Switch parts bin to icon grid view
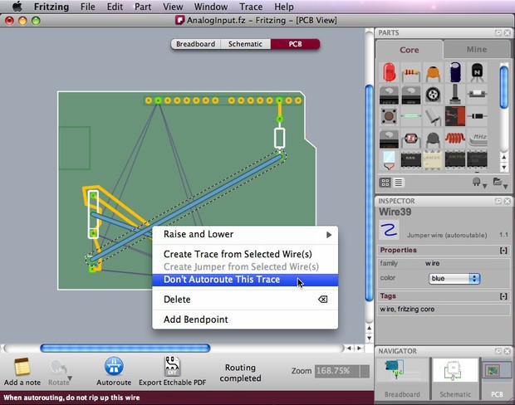515x405 pixels. point(385,183)
